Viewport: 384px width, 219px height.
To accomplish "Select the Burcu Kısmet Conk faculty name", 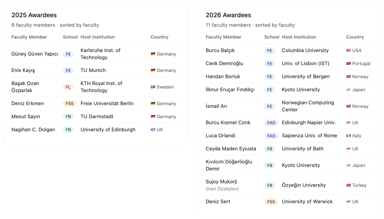I will [x=228, y=123].
